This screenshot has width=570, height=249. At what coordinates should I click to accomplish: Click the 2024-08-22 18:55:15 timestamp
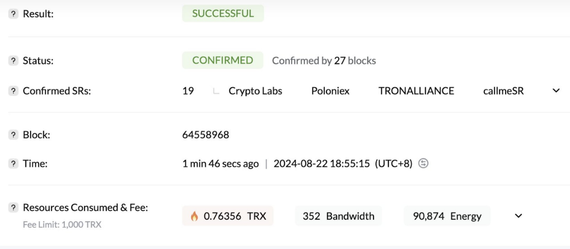click(321, 164)
